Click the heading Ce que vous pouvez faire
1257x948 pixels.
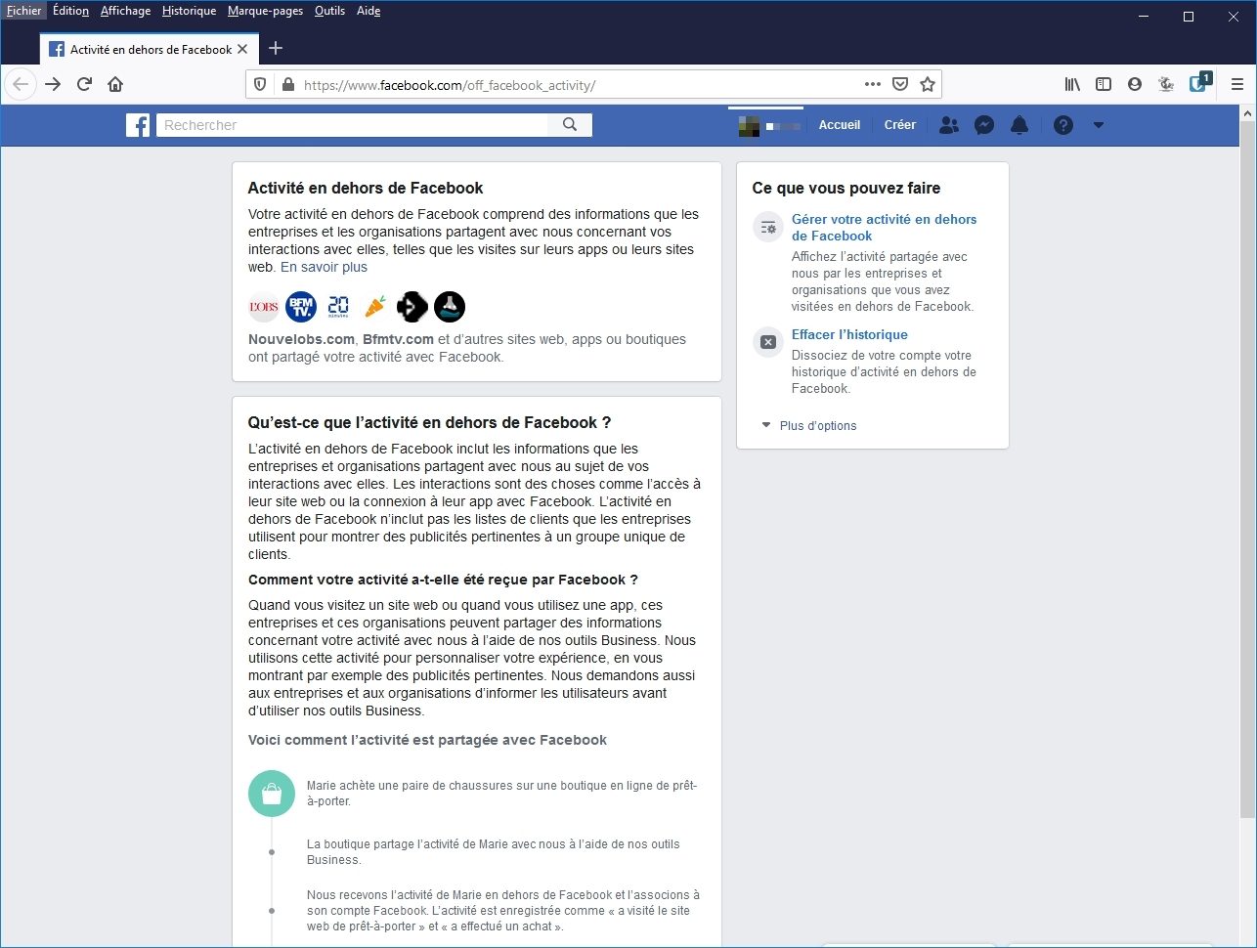click(846, 188)
